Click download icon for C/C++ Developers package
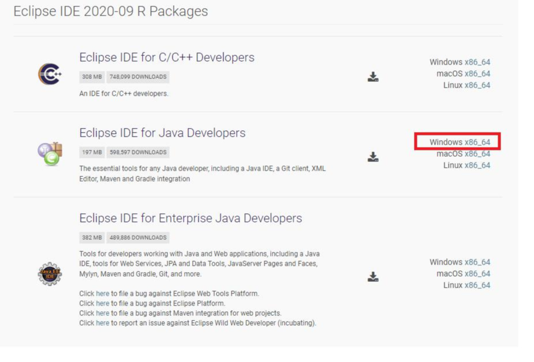Screen dimensions: 534x362 click(373, 77)
